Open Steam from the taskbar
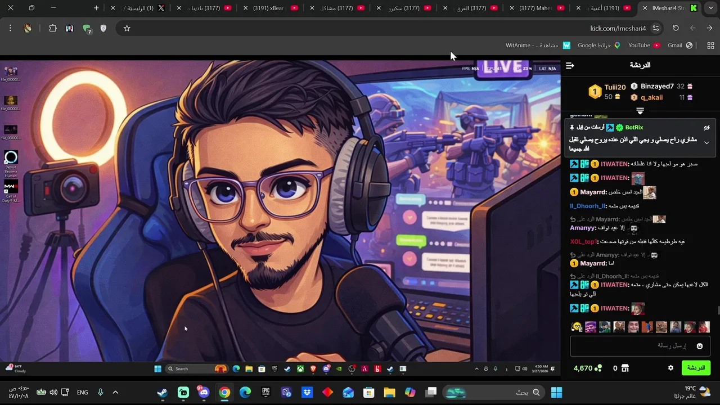720x405 pixels. (163, 393)
